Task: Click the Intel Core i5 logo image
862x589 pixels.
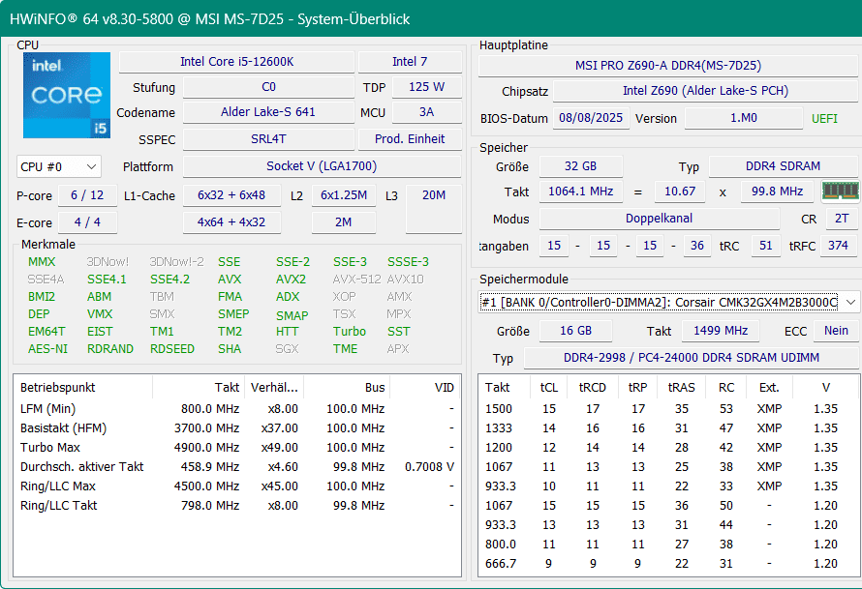Action: (66, 95)
